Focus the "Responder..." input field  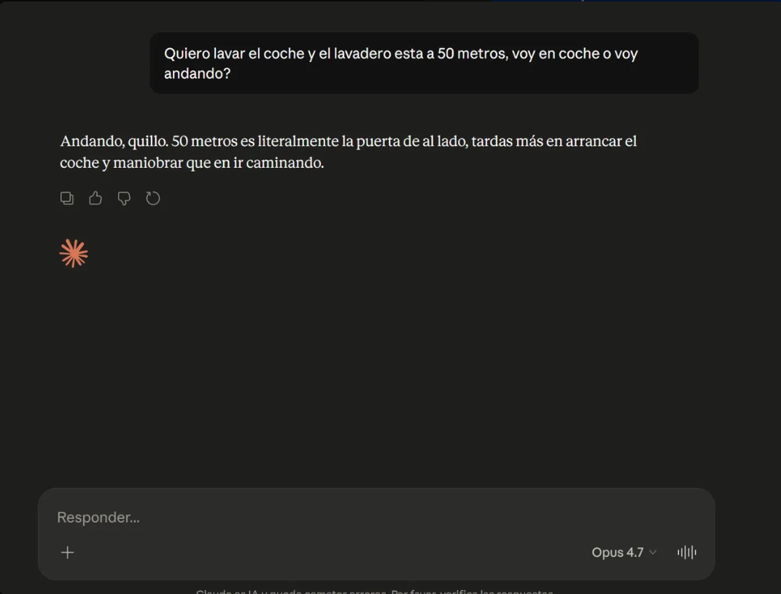(x=292, y=517)
